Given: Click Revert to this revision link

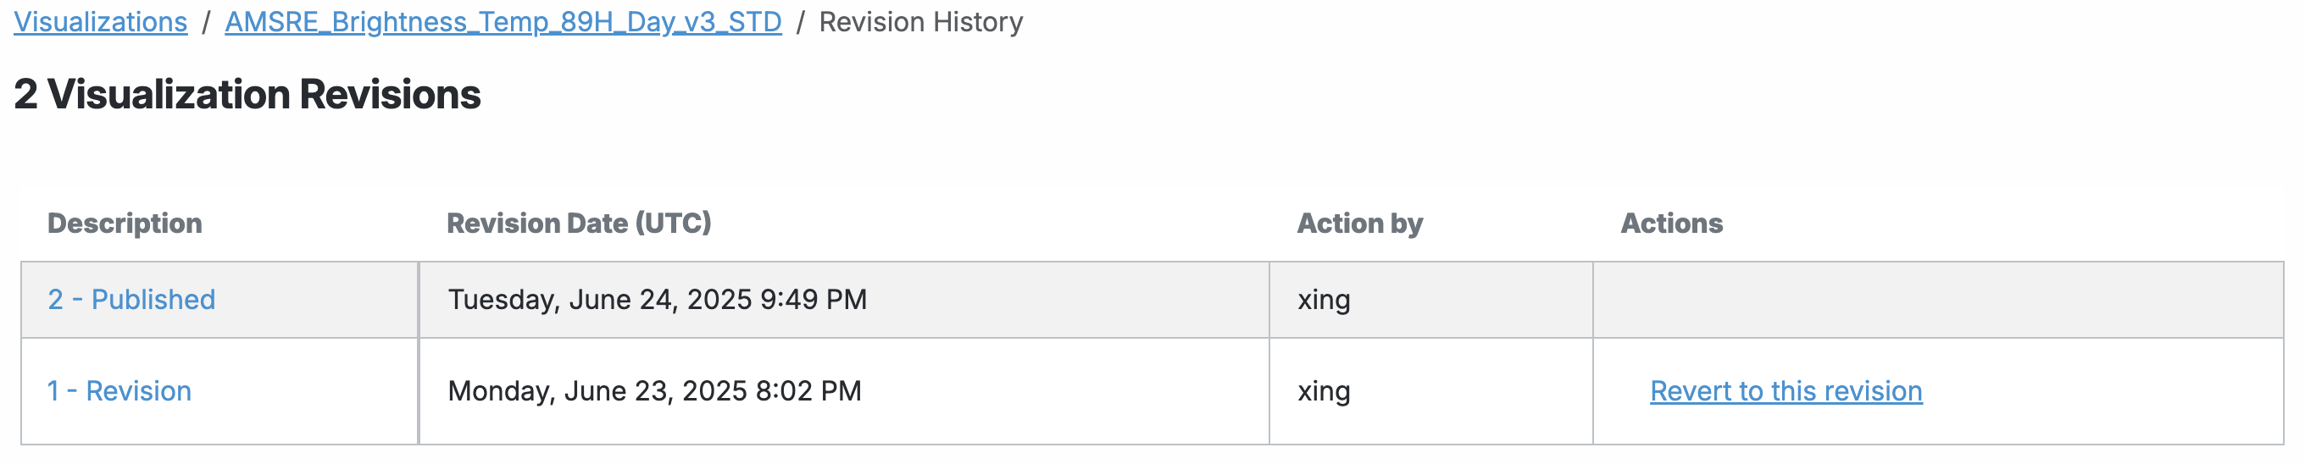Looking at the screenshot, I should click(1786, 390).
